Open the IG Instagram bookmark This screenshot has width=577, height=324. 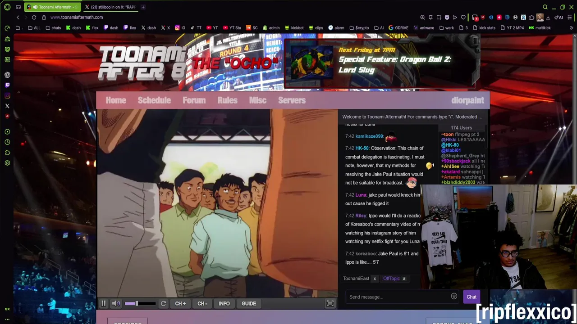click(180, 28)
